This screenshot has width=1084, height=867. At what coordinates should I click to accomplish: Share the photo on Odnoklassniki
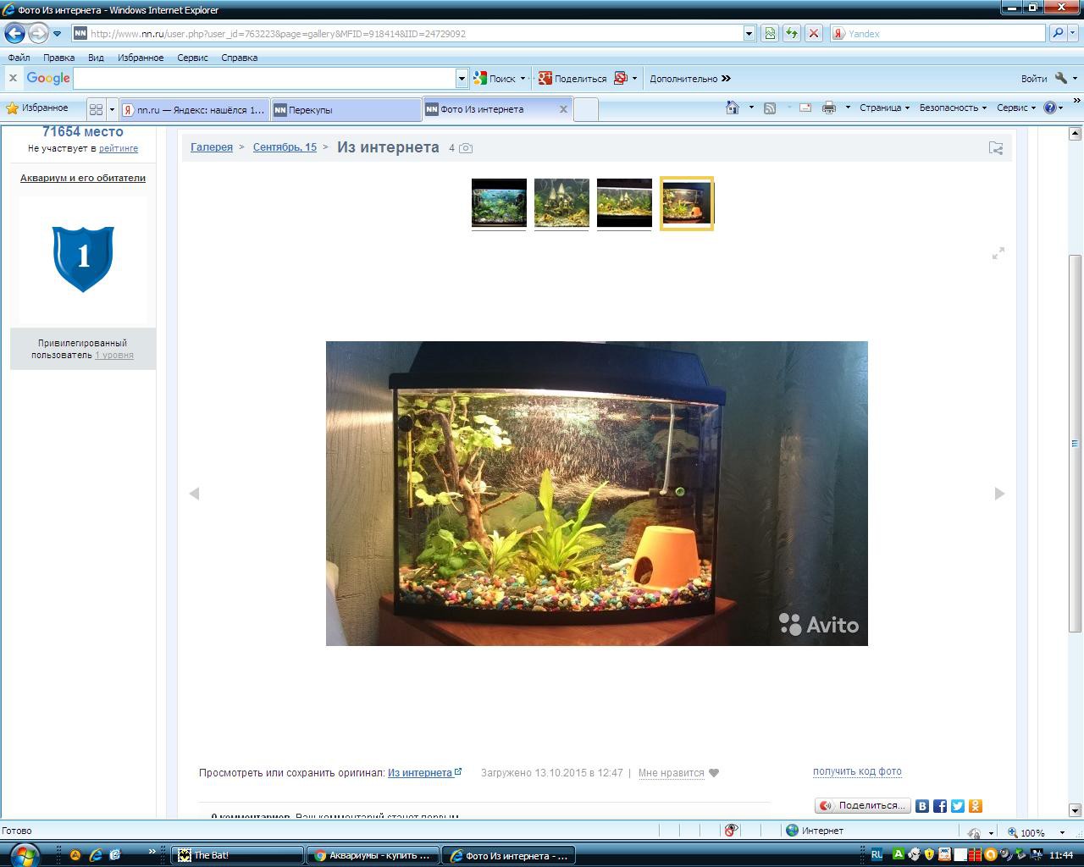pyautogui.click(x=976, y=806)
